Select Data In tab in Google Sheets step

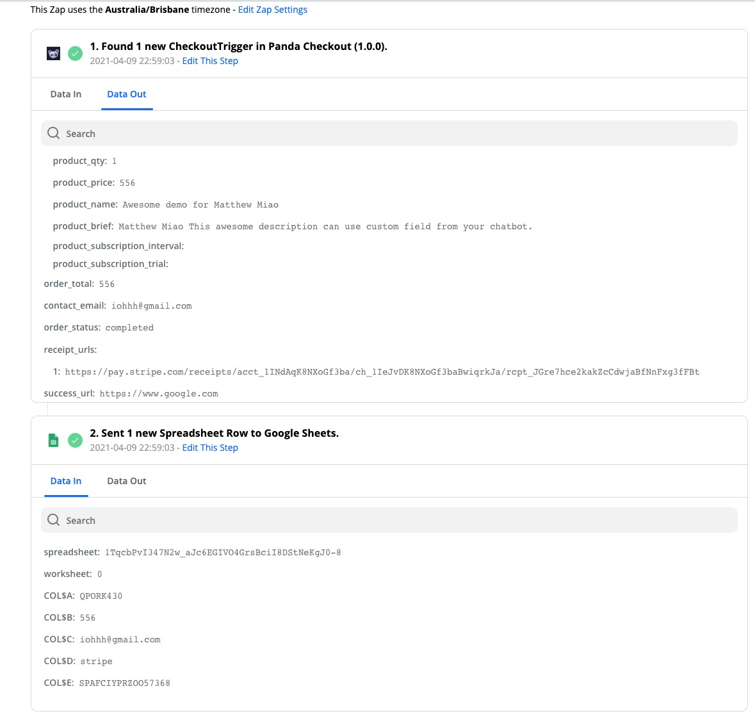tap(66, 481)
